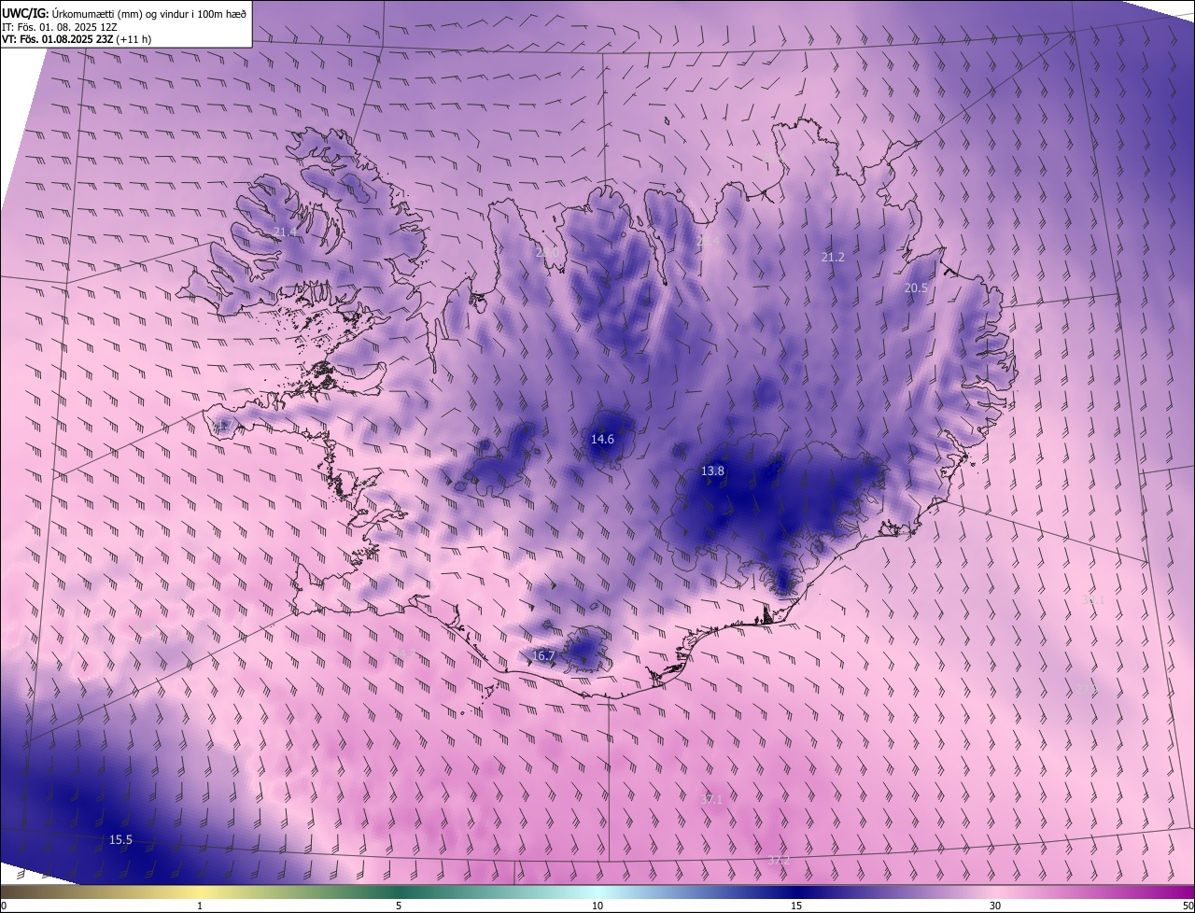
Task: Click the colorbar tick label 10
Action: pos(597,906)
